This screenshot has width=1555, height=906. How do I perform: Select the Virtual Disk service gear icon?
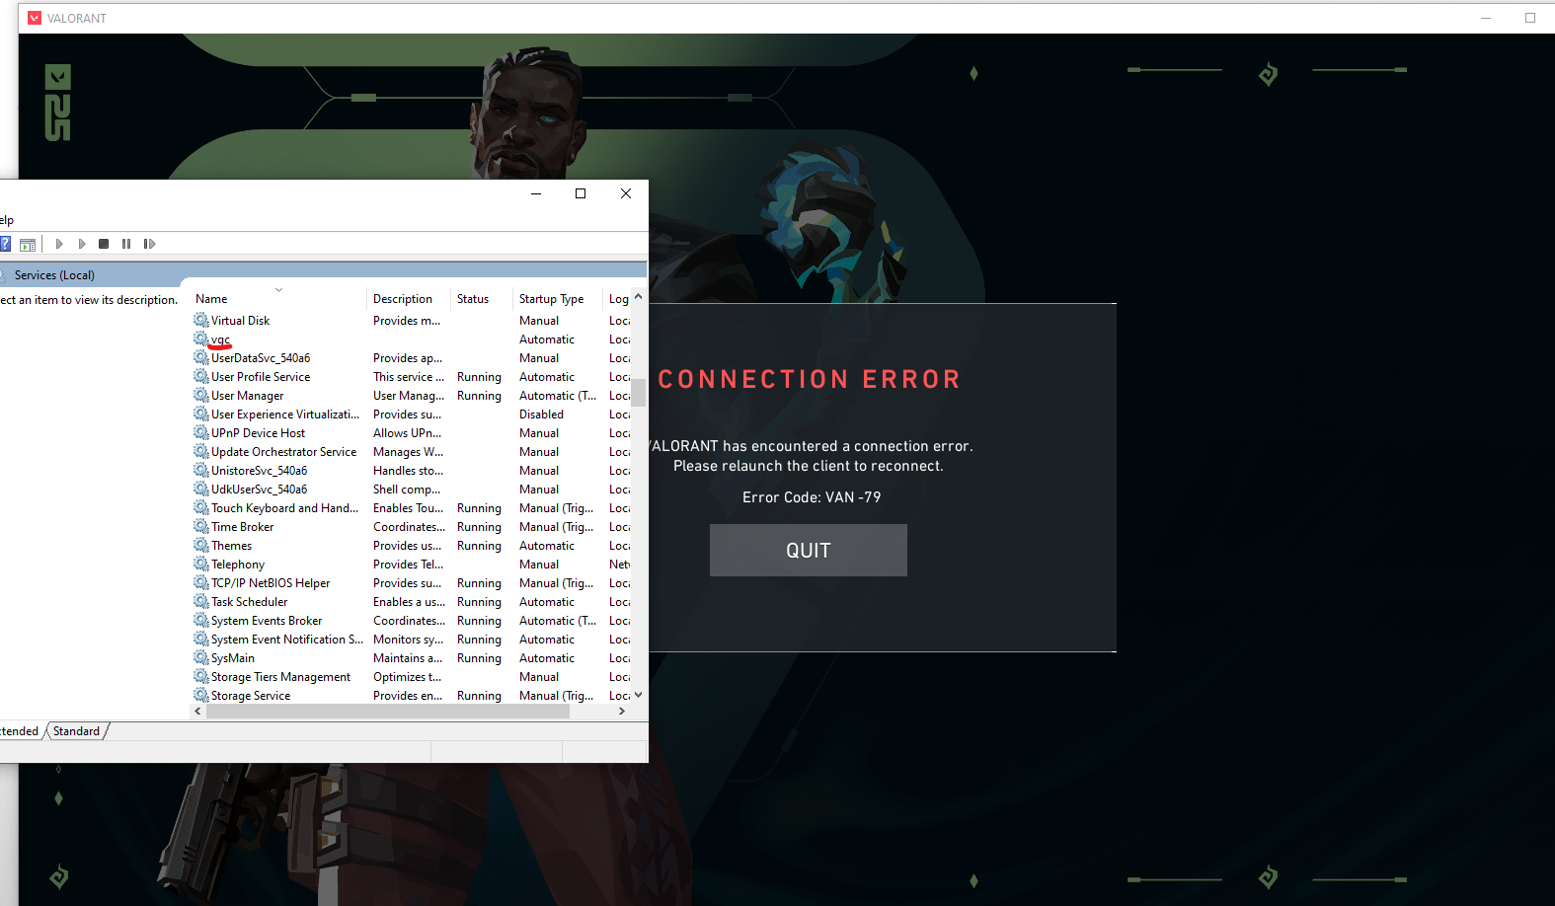pyautogui.click(x=201, y=320)
